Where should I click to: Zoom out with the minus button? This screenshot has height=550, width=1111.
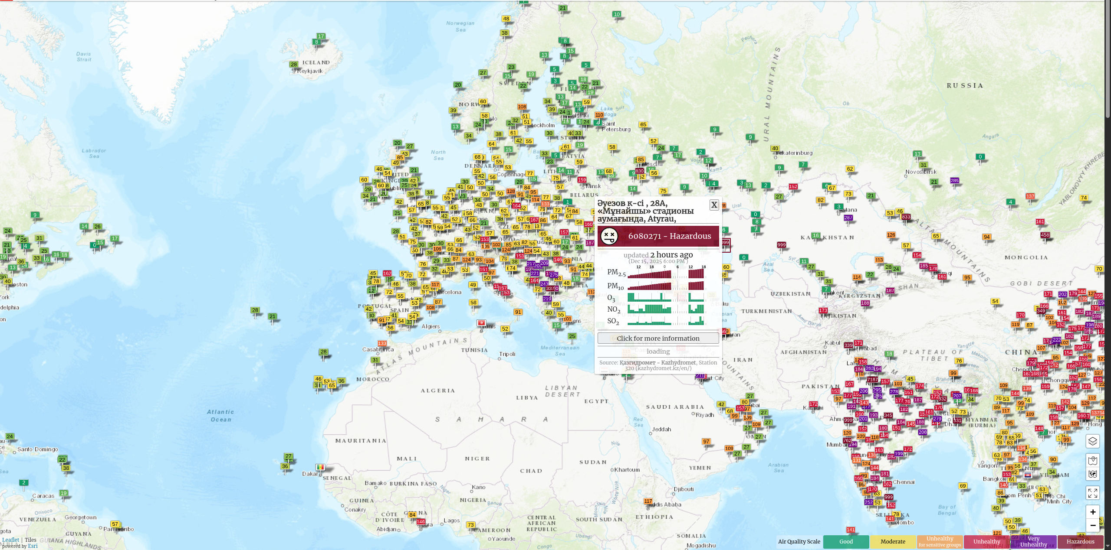[1092, 525]
